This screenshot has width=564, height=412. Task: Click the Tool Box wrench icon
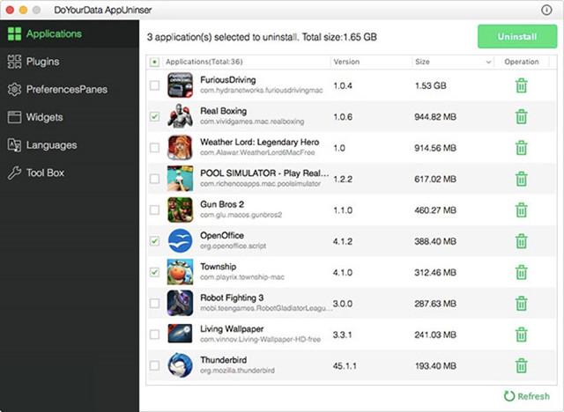(x=14, y=173)
